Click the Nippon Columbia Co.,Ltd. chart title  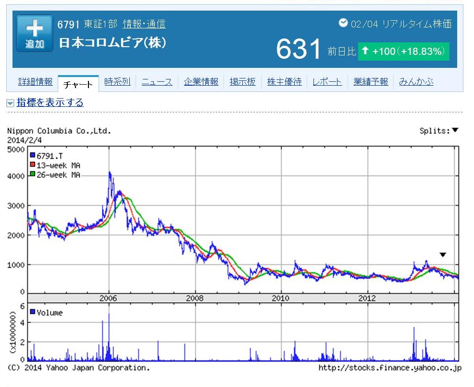coord(59,131)
